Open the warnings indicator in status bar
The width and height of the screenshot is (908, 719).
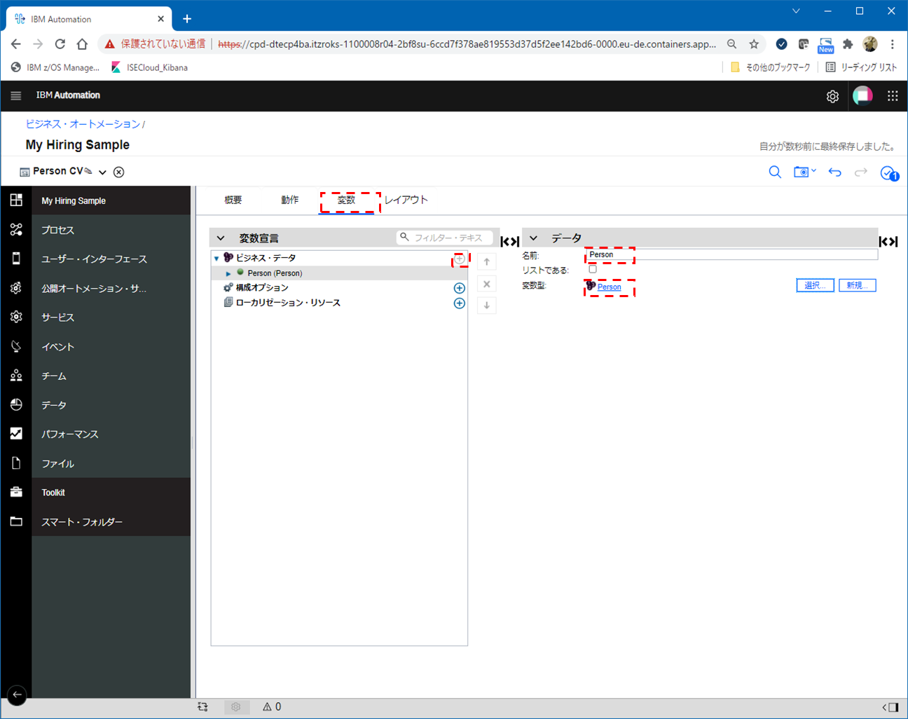272,706
